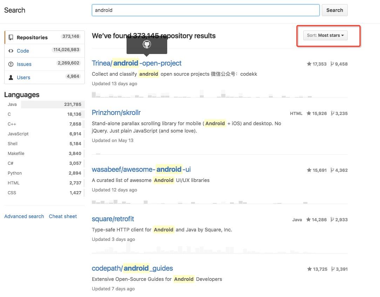The height and width of the screenshot is (297, 380).
Task: Open the Sort: Most stars dropdown
Action: click(x=325, y=35)
